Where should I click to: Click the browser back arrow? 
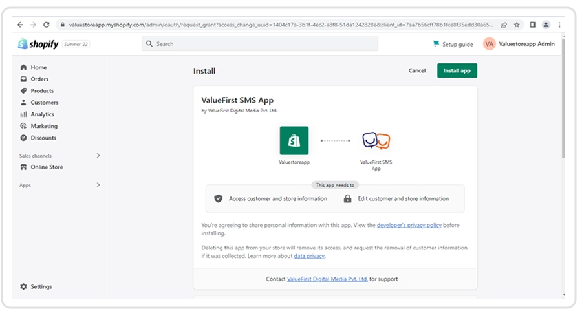[x=20, y=25]
